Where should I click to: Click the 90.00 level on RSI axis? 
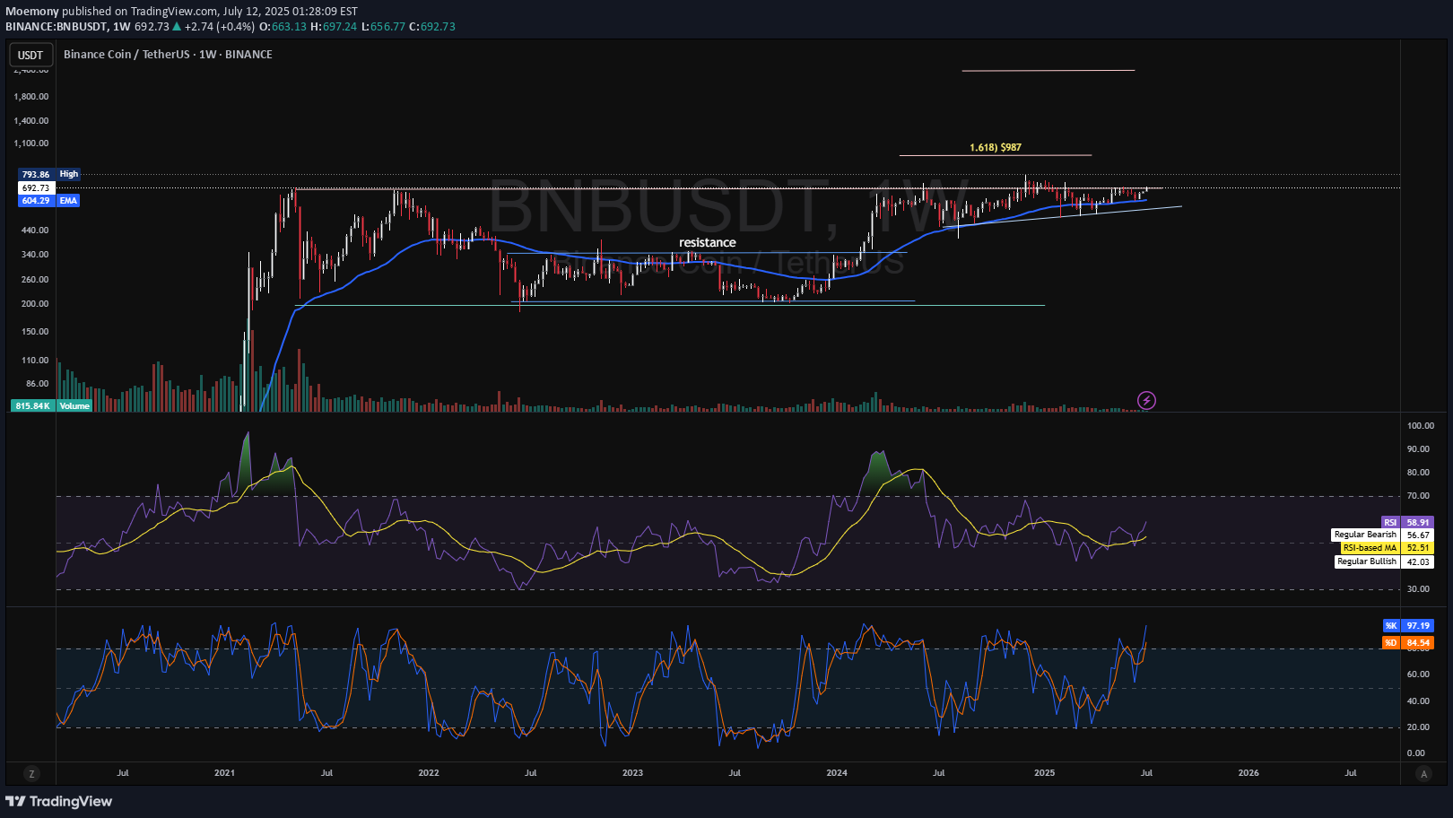1418,449
